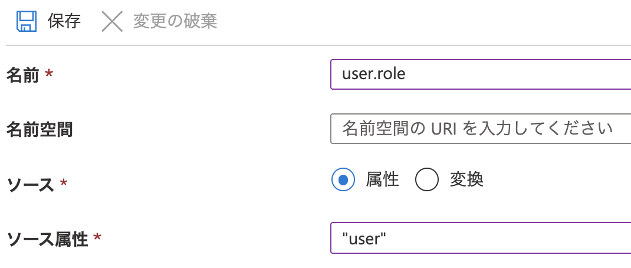Click the 変換 radio option label text

point(466,179)
